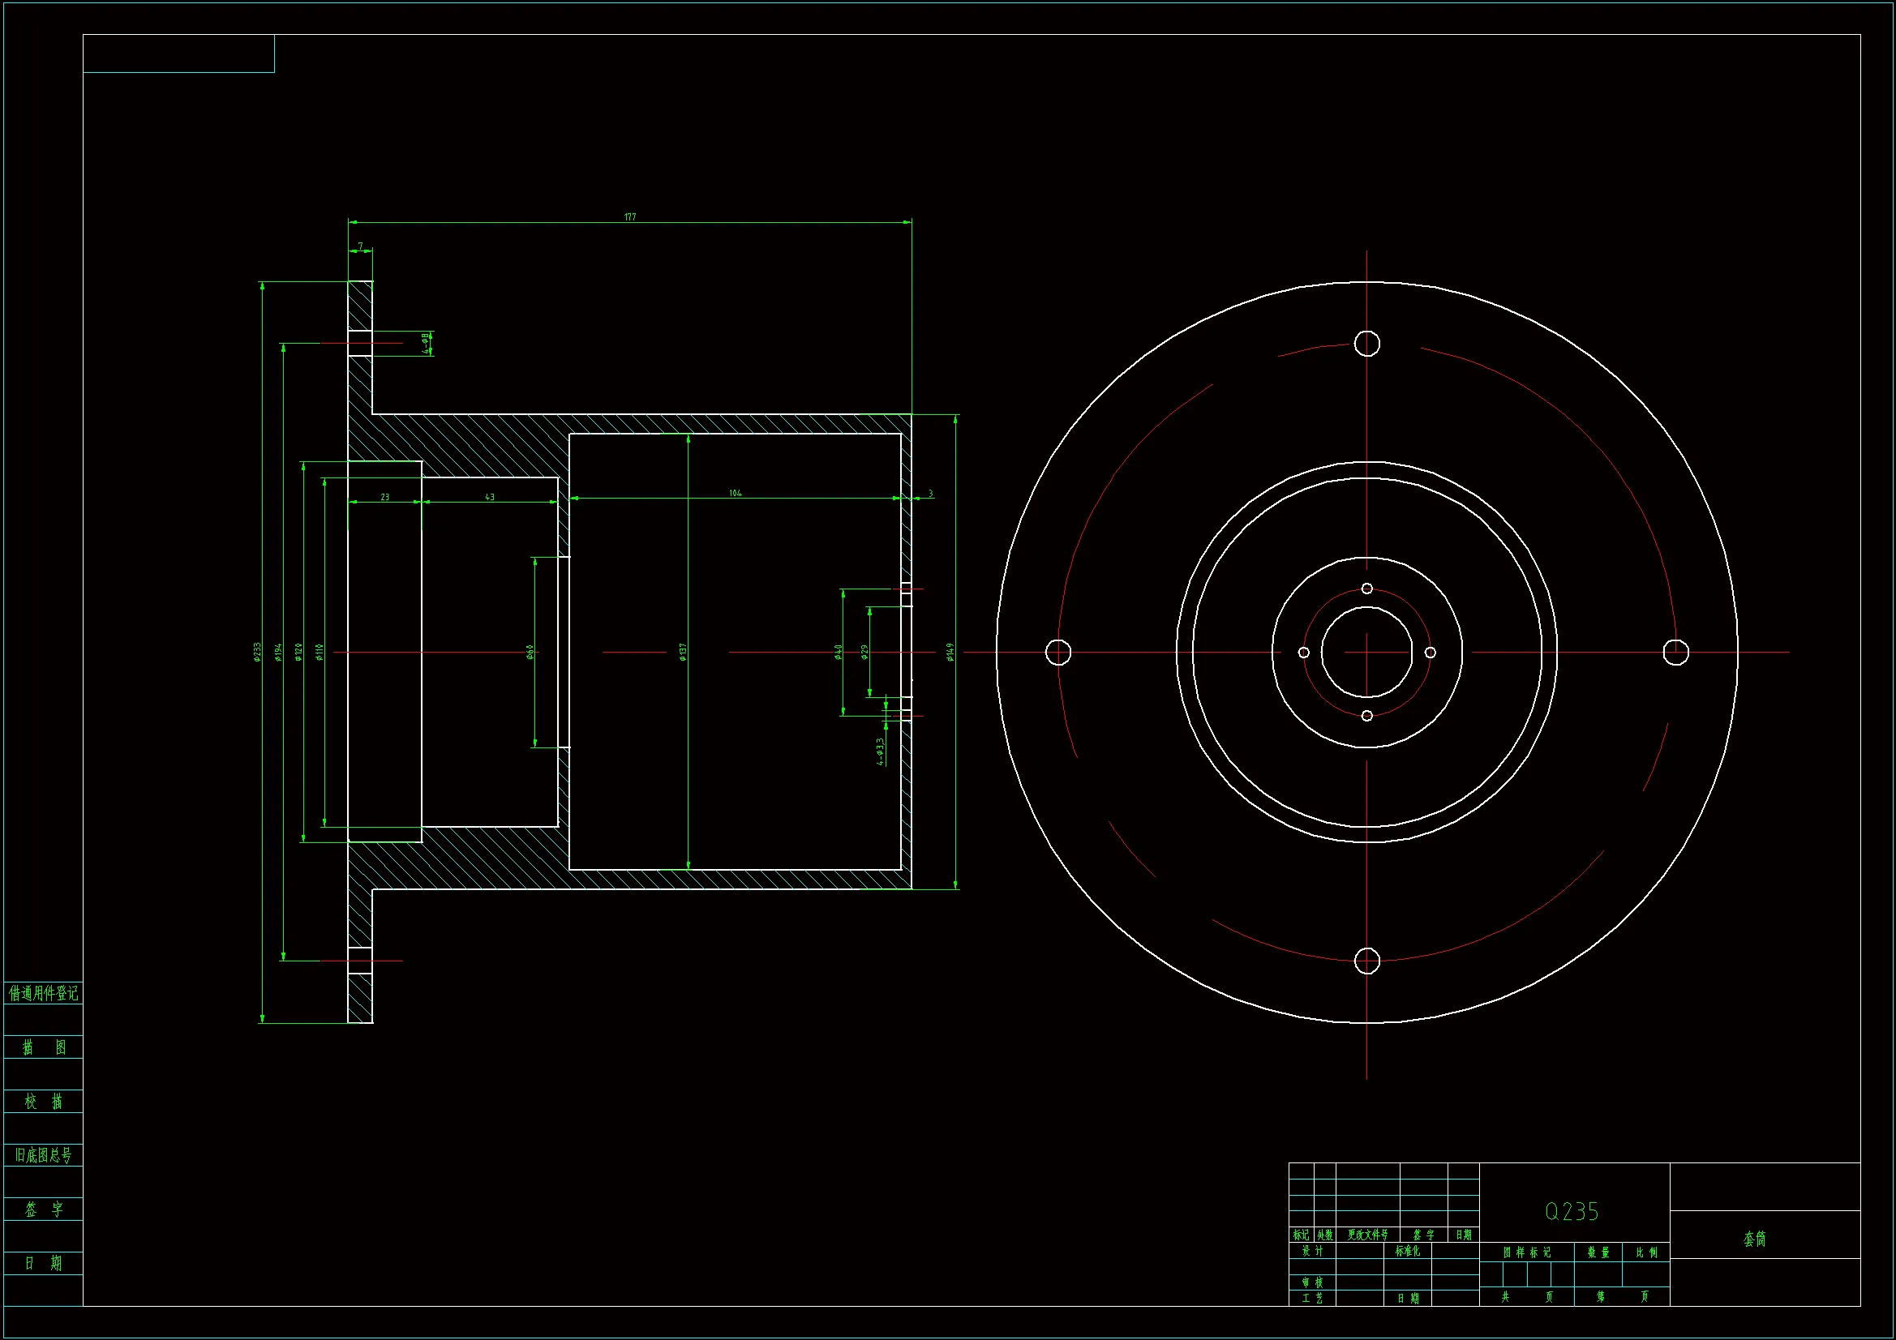
Task: Select the 104 cavity depth dimension text
Action: 735,493
